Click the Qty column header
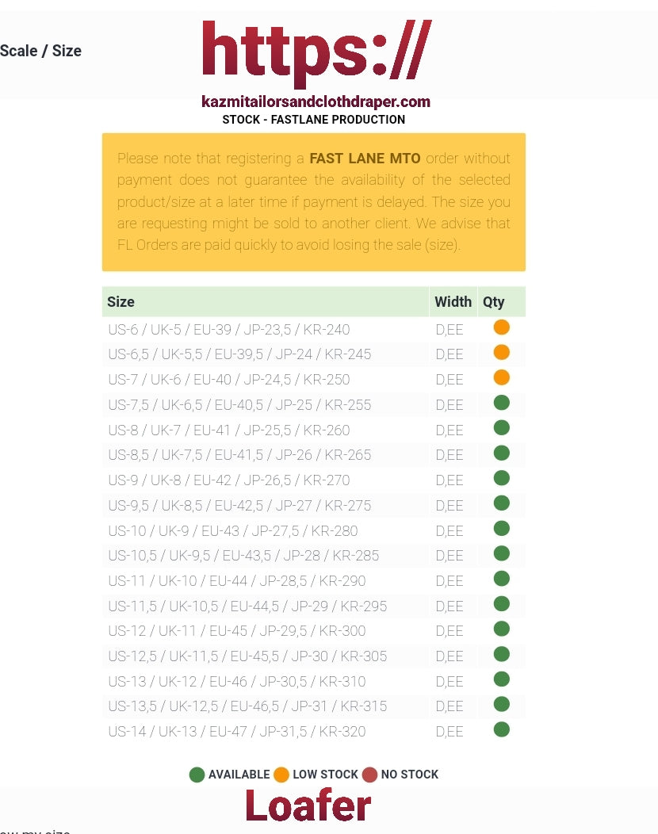658x834 pixels. 493,302
